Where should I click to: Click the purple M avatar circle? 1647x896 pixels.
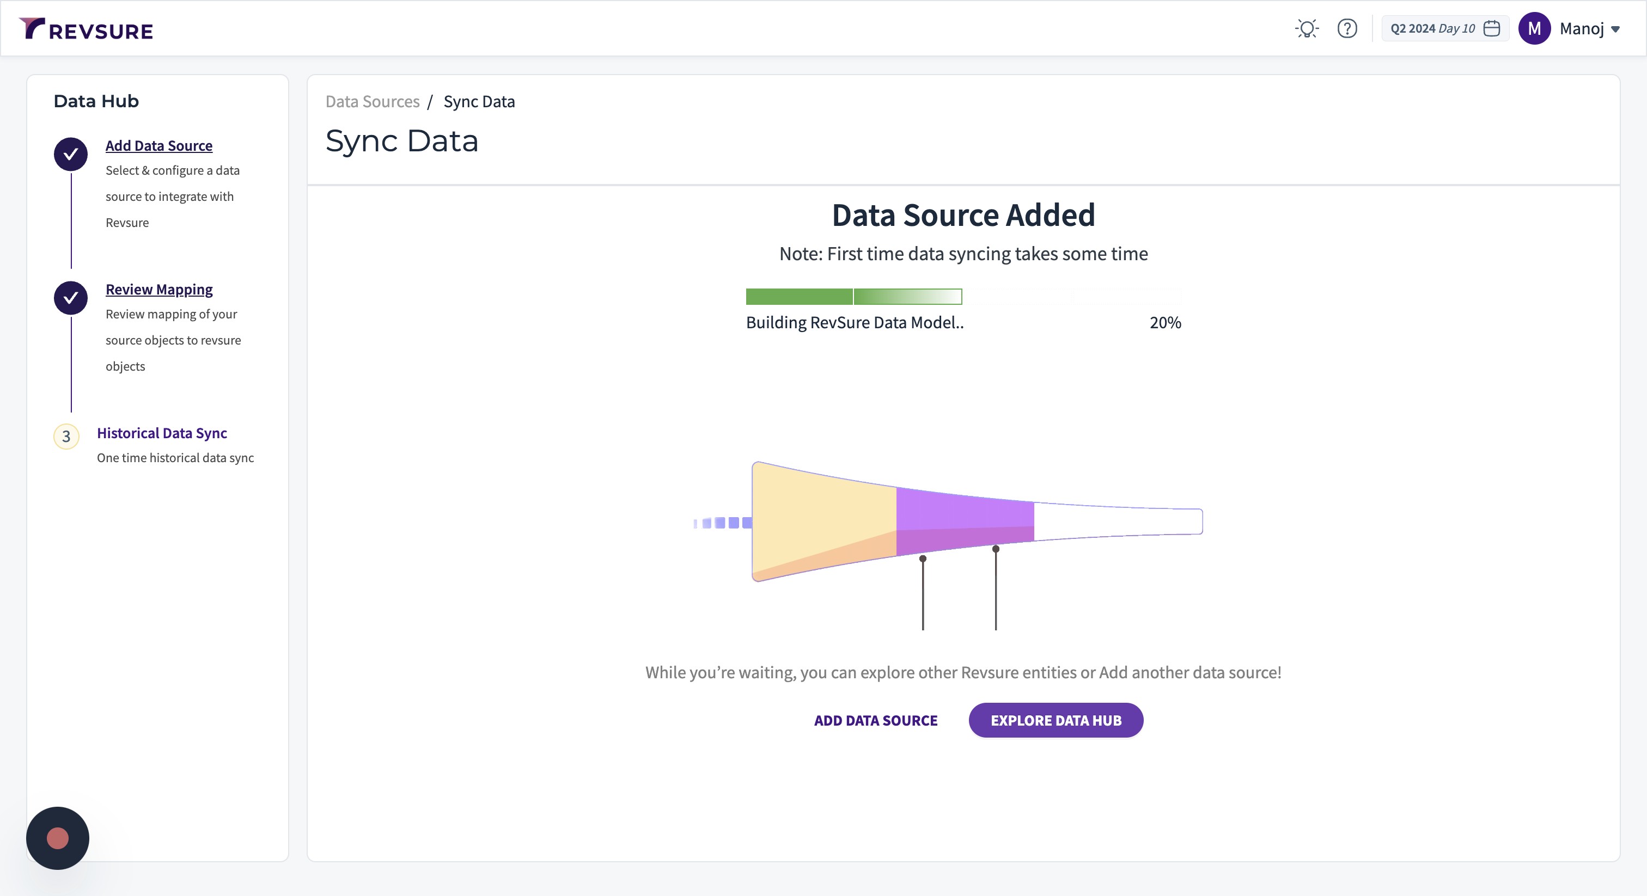1533,29
